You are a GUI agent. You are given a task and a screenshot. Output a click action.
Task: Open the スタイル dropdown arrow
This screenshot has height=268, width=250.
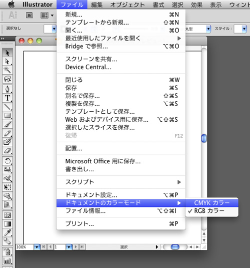[x=244, y=29]
